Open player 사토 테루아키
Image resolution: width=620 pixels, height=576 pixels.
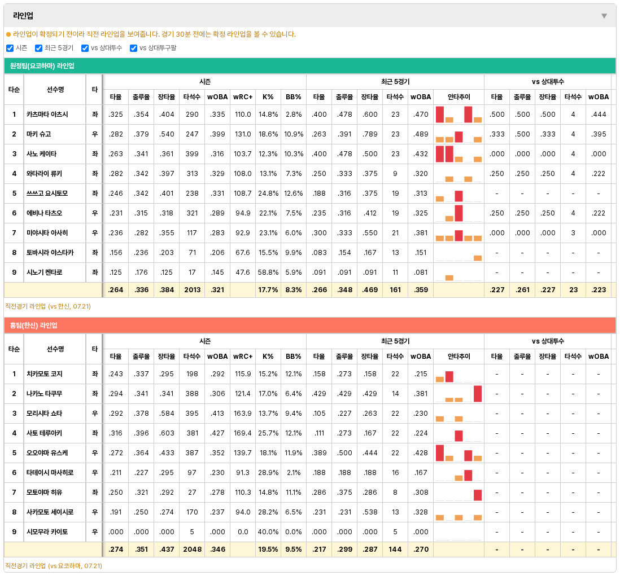[x=44, y=433]
